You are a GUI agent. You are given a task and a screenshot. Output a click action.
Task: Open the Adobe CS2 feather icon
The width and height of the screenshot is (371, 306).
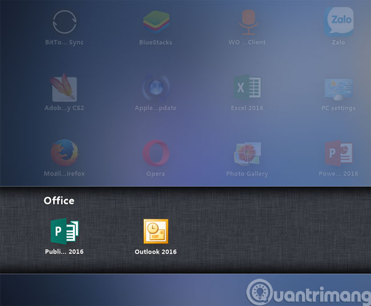64,88
